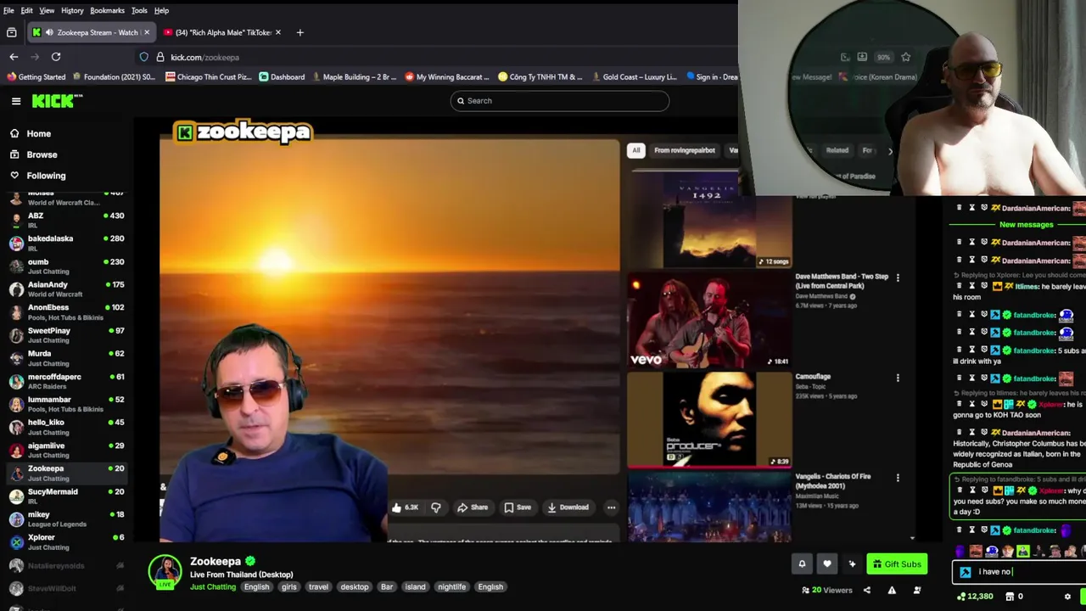Go to Browse in Kick sidebar
The width and height of the screenshot is (1086, 611).
point(34,154)
